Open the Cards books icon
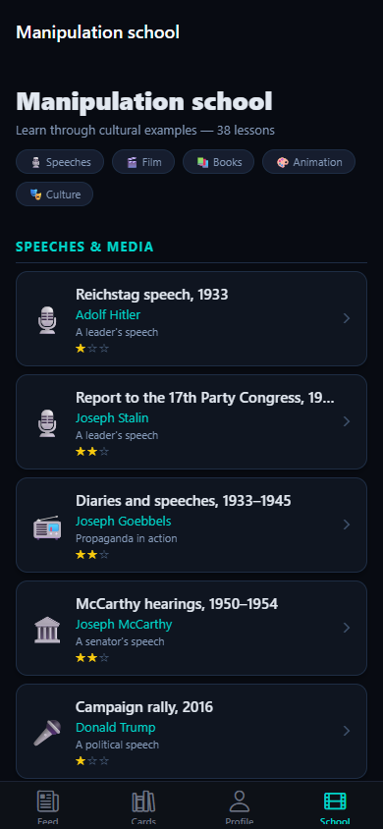383x829 pixels. pyautogui.click(x=143, y=801)
